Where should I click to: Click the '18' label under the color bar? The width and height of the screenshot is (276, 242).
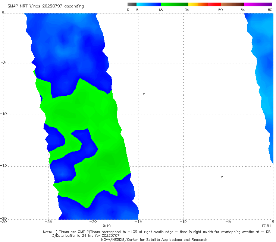click(160, 10)
